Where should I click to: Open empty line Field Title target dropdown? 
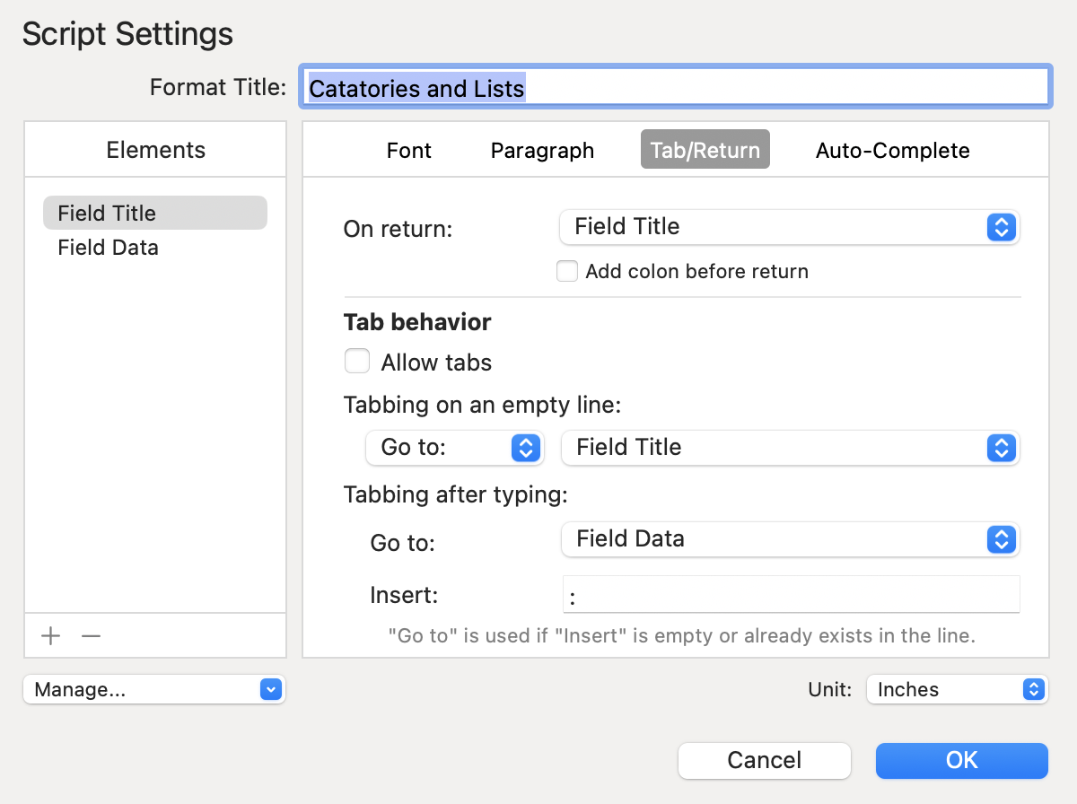click(x=790, y=447)
